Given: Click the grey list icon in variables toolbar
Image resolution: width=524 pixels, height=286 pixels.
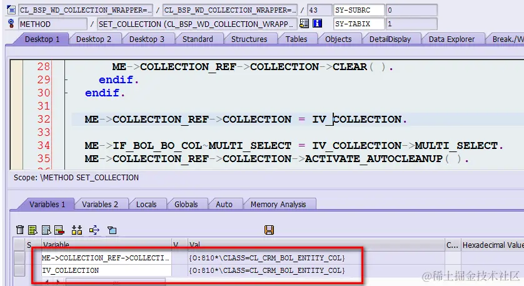Looking at the screenshot, I should click(46, 230).
